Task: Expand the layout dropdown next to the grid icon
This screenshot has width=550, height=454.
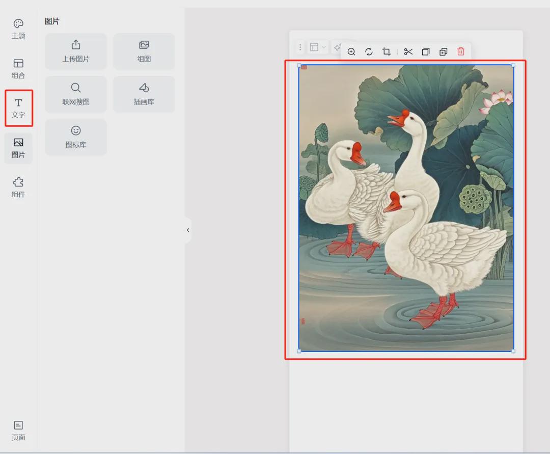Action: point(324,47)
